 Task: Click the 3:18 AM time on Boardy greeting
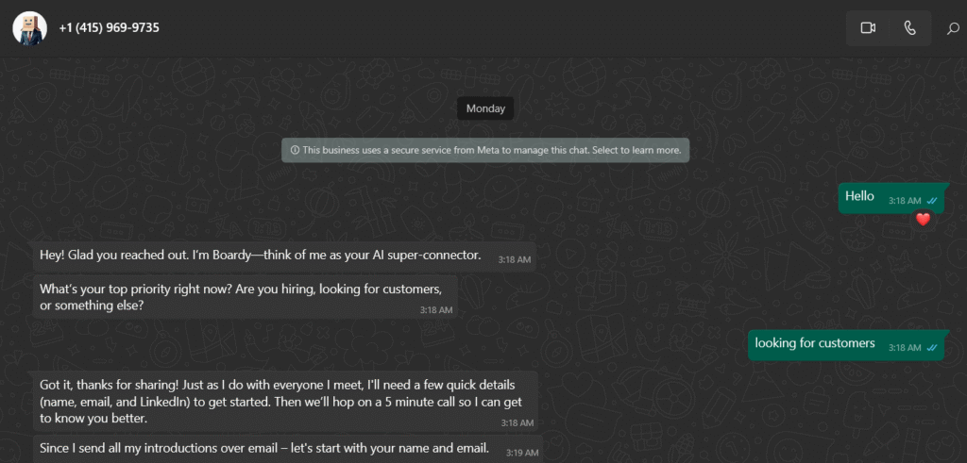pos(515,259)
